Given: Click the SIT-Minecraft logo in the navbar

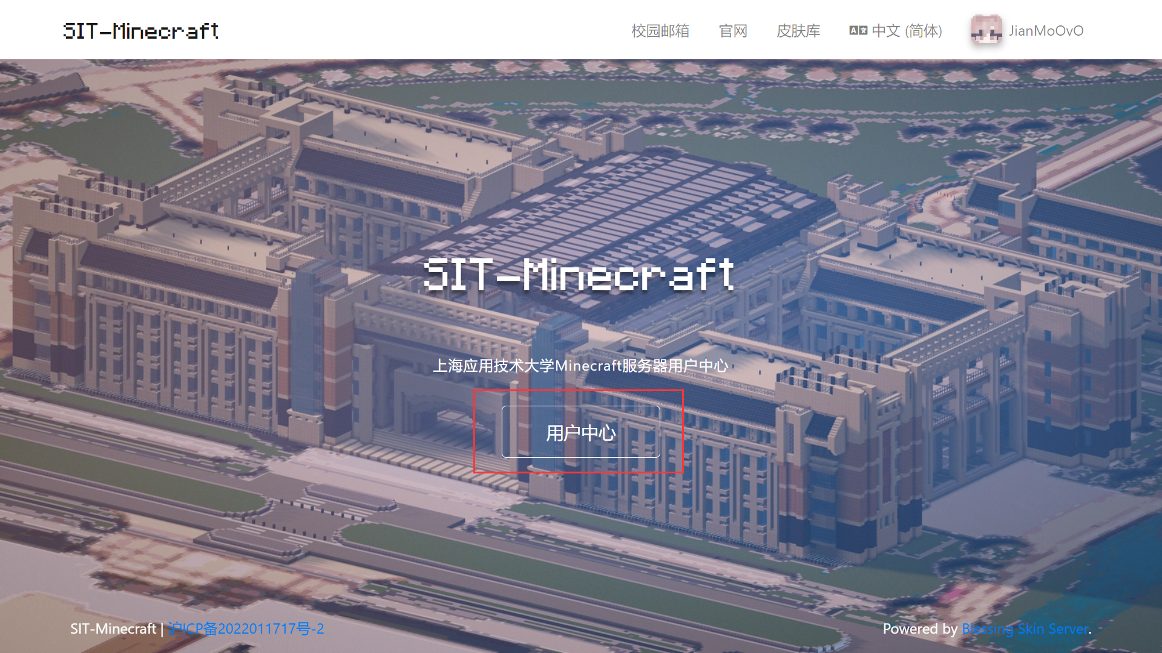Looking at the screenshot, I should point(141,31).
